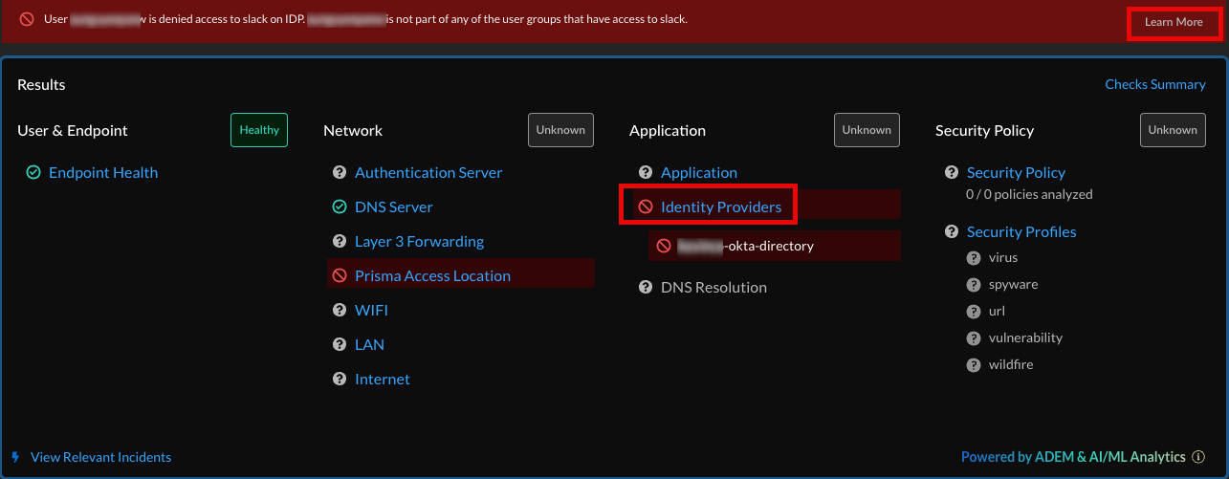Viewport: 1229px width, 479px height.
Task: Open the Application check link
Action: [x=698, y=173]
